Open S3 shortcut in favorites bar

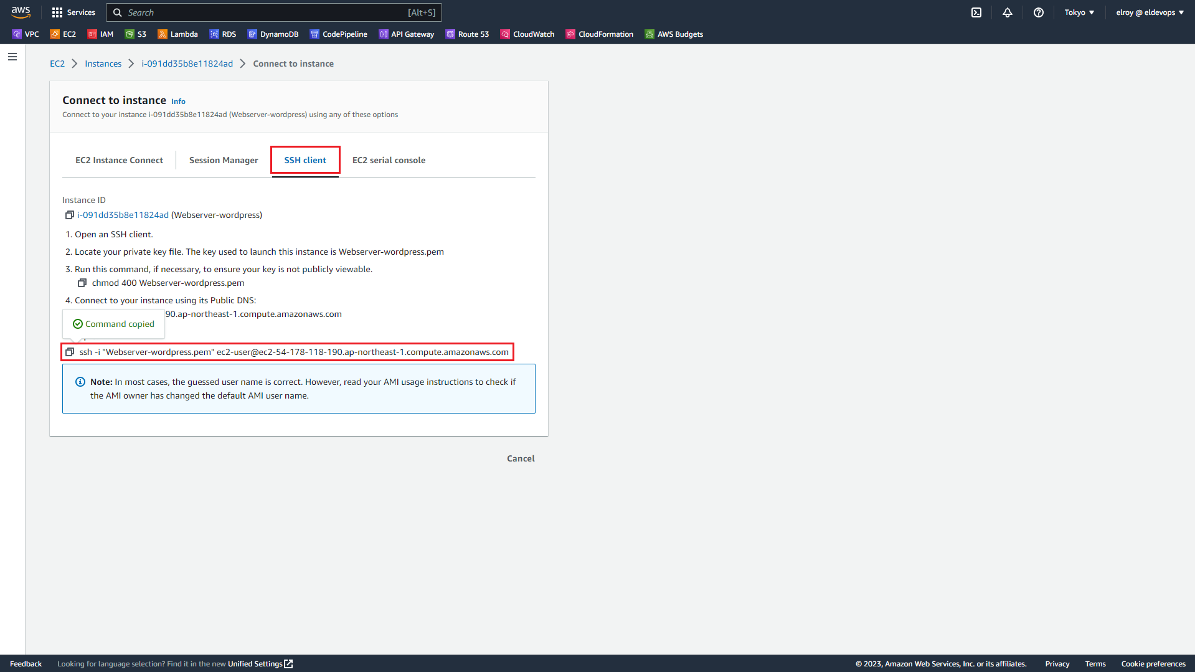136,34
